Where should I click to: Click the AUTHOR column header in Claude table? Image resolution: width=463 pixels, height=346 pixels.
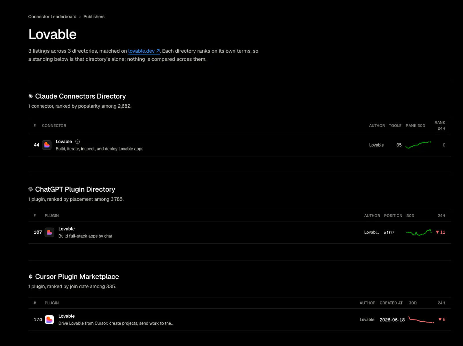(x=377, y=126)
